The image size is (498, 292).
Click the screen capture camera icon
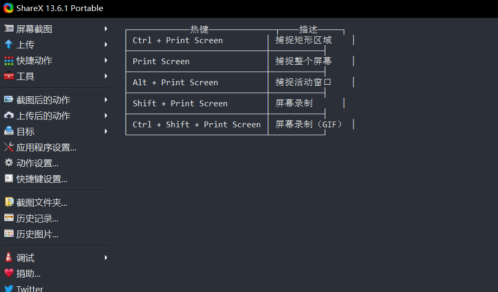pos(8,28)
